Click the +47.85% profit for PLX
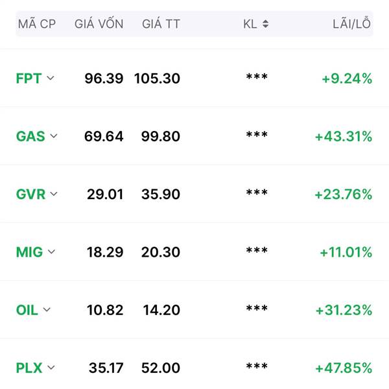The height and width of the screenshot is (389, 389). point(344,368)
